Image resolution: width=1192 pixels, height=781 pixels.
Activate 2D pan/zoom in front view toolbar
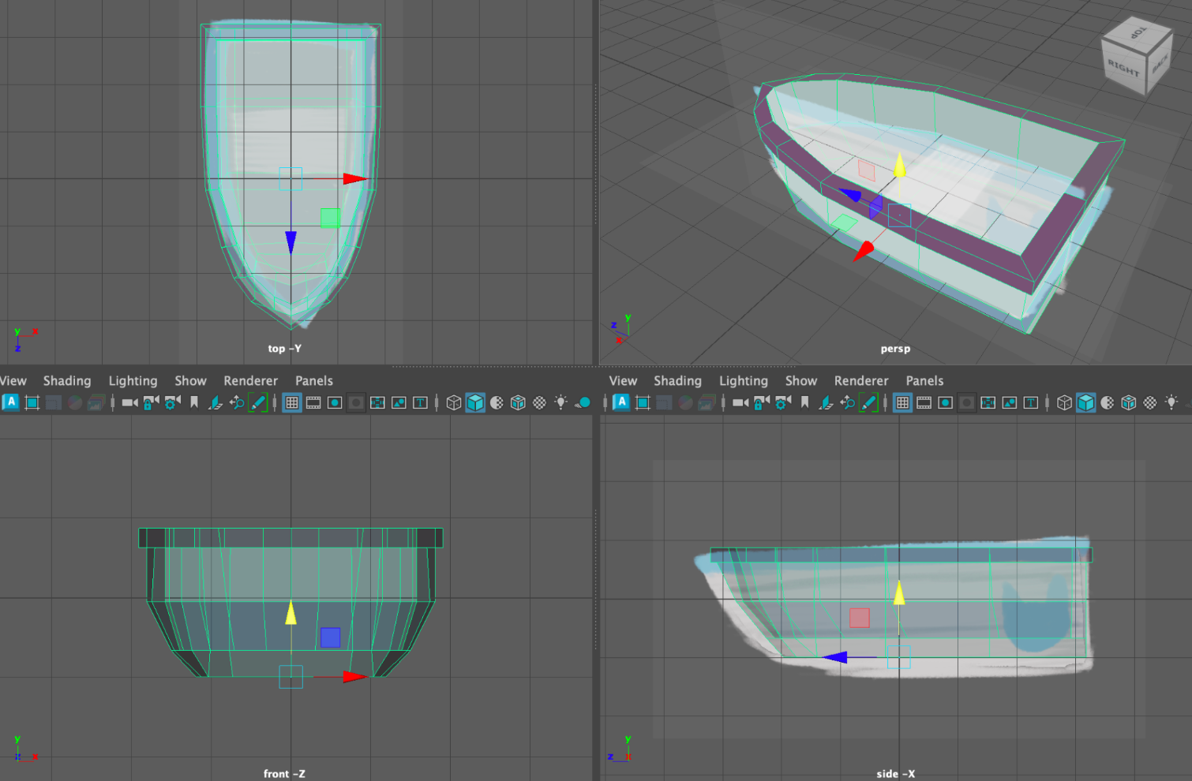coord(237,402)
